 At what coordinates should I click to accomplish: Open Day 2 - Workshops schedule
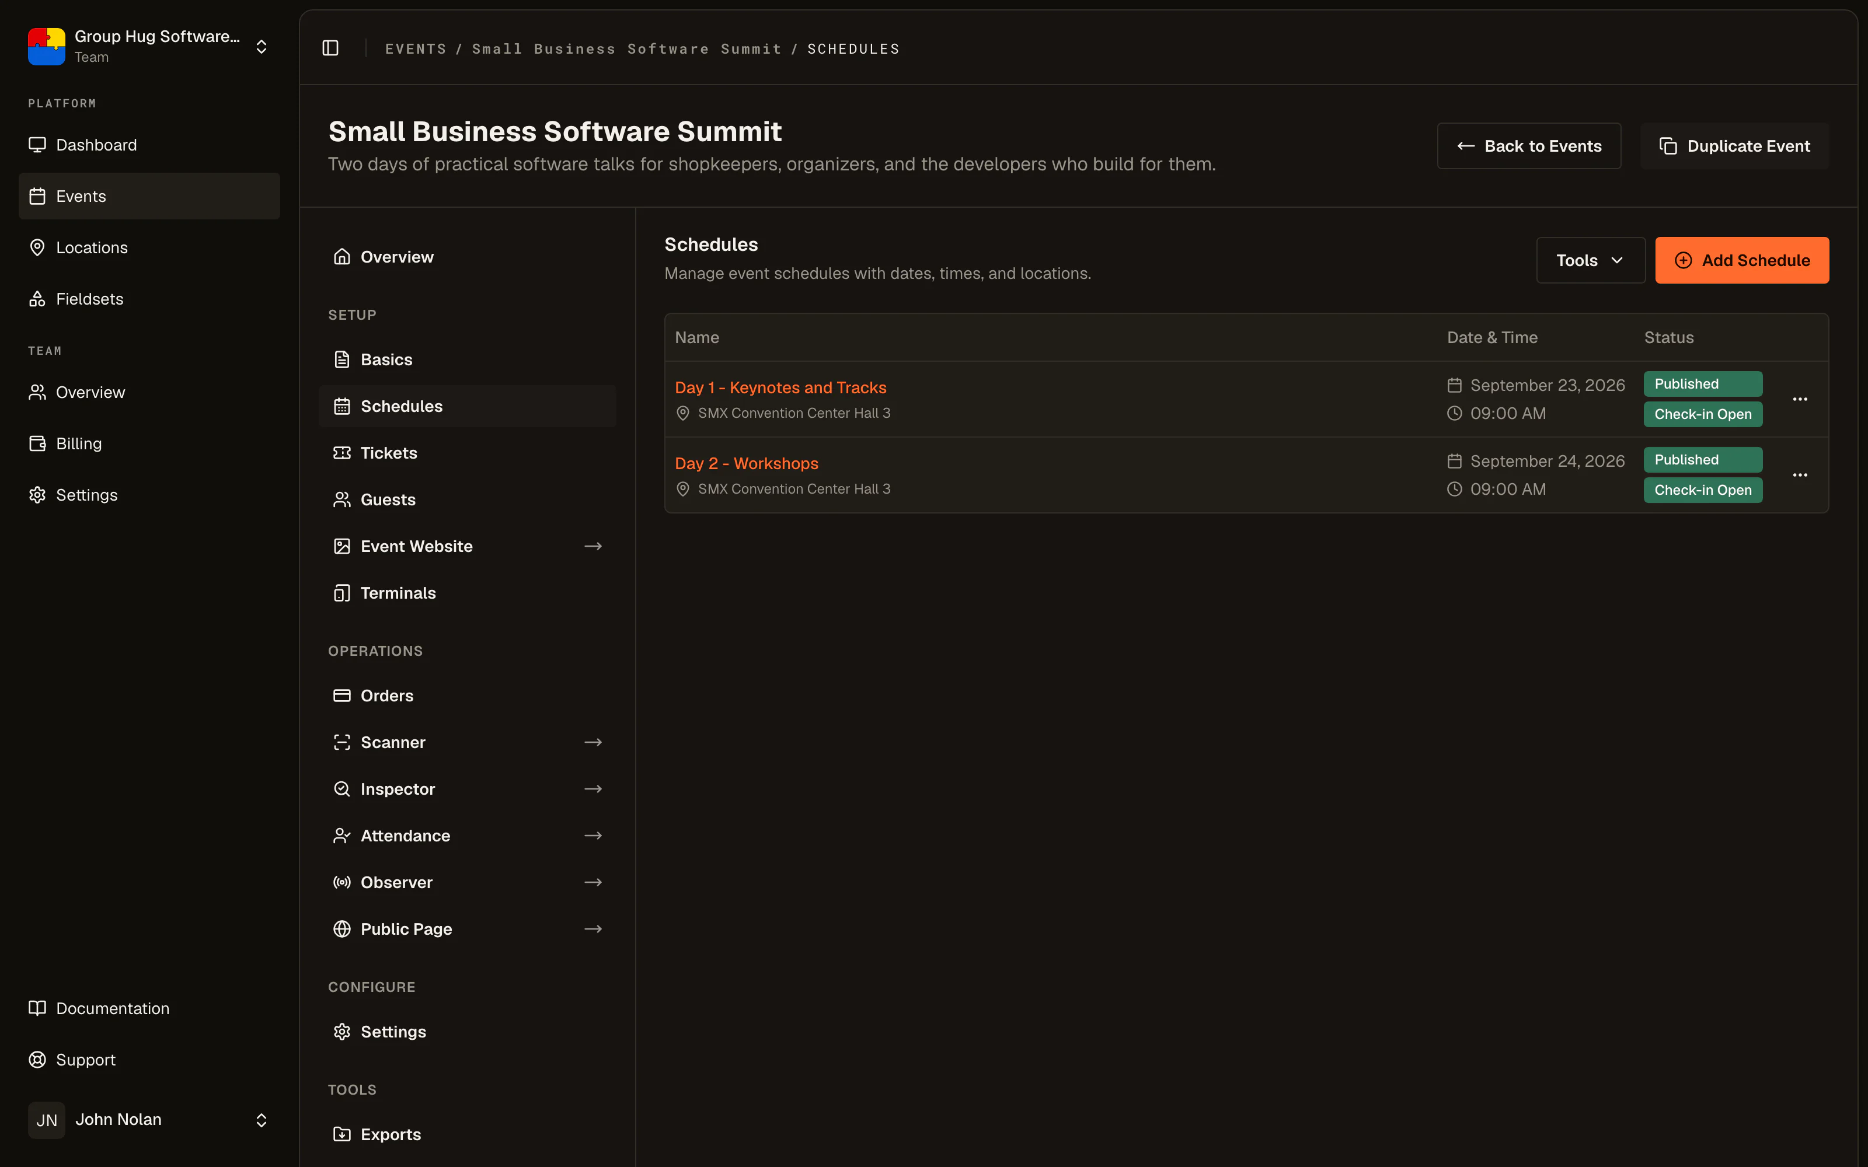click(x=747, y=463)
